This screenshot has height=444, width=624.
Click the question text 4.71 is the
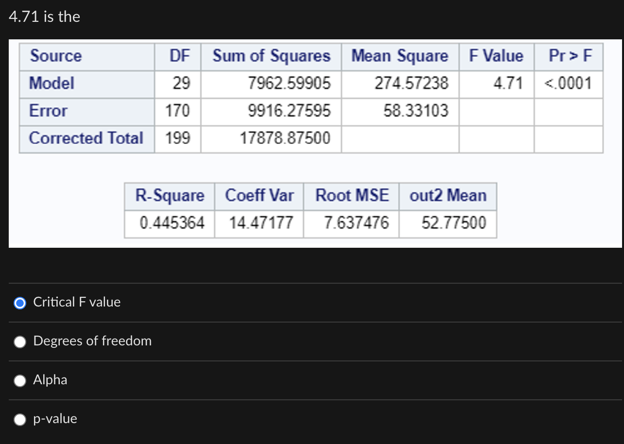click(x=44, y=17)
